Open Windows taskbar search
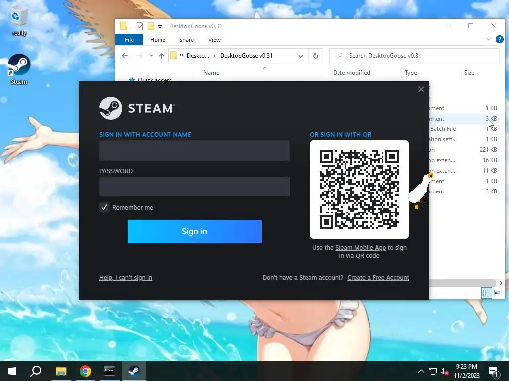 (36, 371)
